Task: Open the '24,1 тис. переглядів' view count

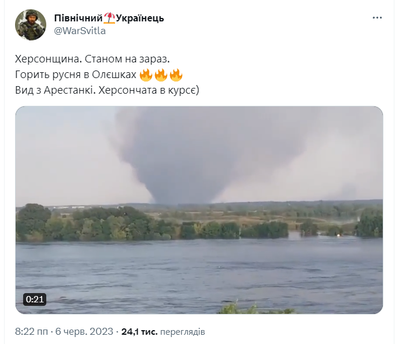Action: click(x=163, y=331)
